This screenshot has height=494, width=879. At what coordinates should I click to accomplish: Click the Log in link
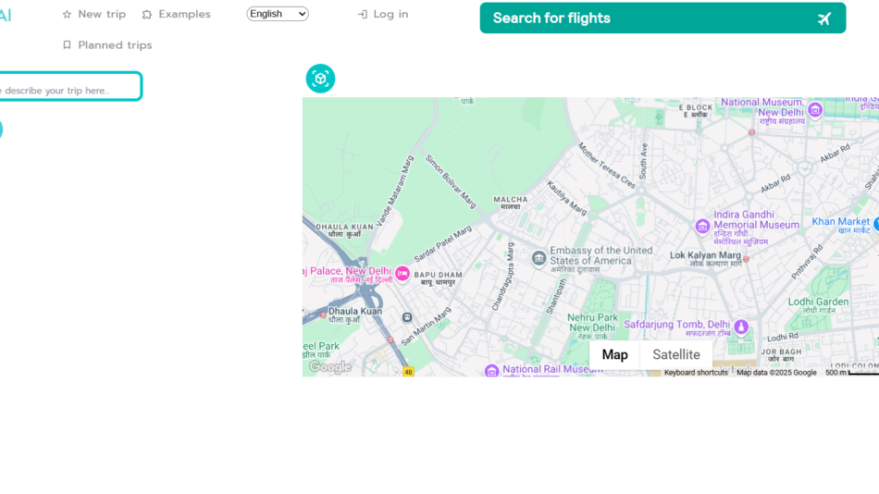(x=382, y=15)
